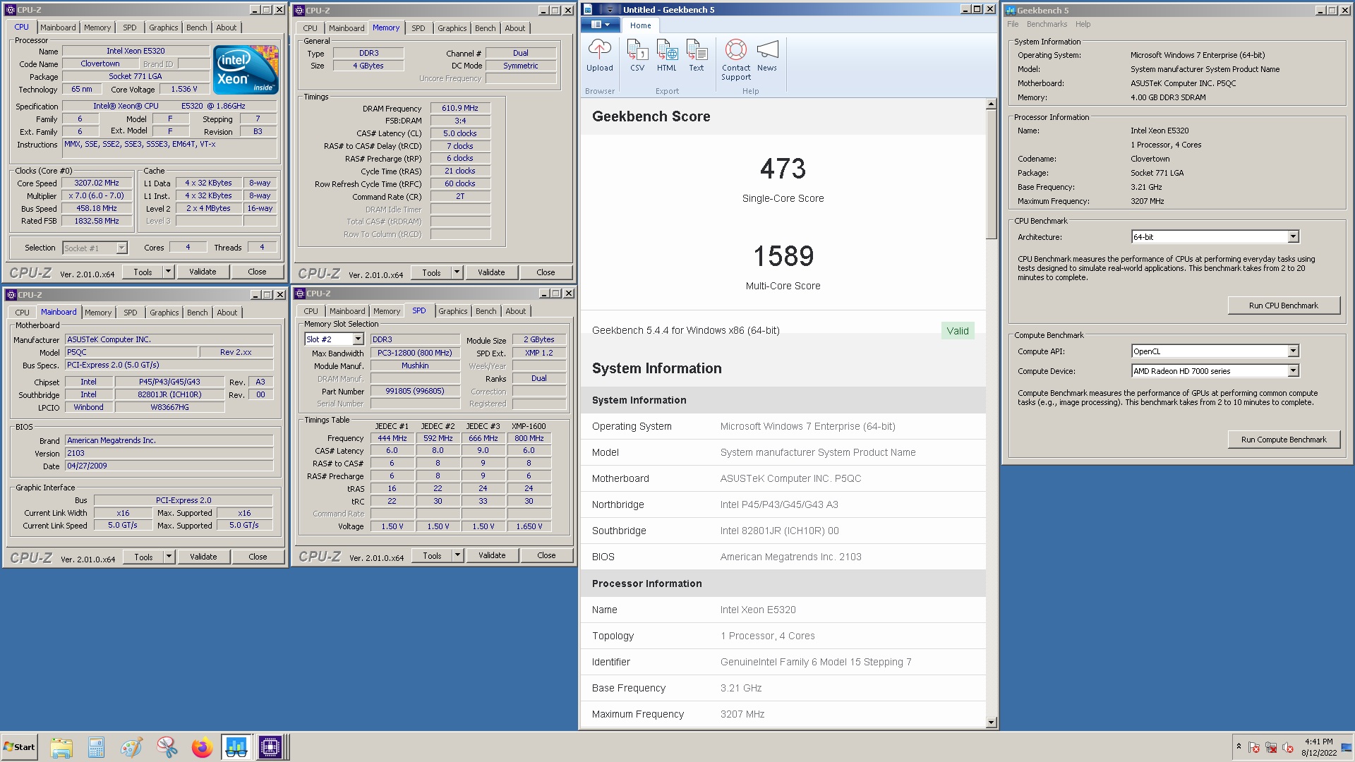Open the Compute API OpenCL dropdown

(1293, 351)
